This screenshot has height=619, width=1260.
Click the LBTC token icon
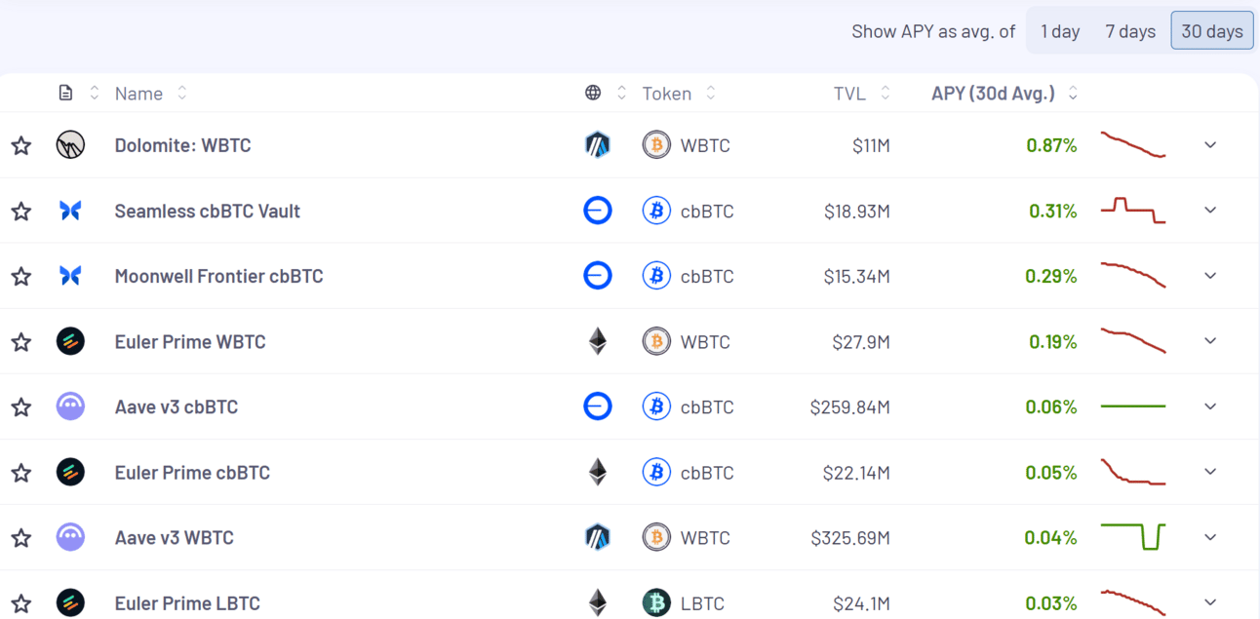(x=656, y=603)
